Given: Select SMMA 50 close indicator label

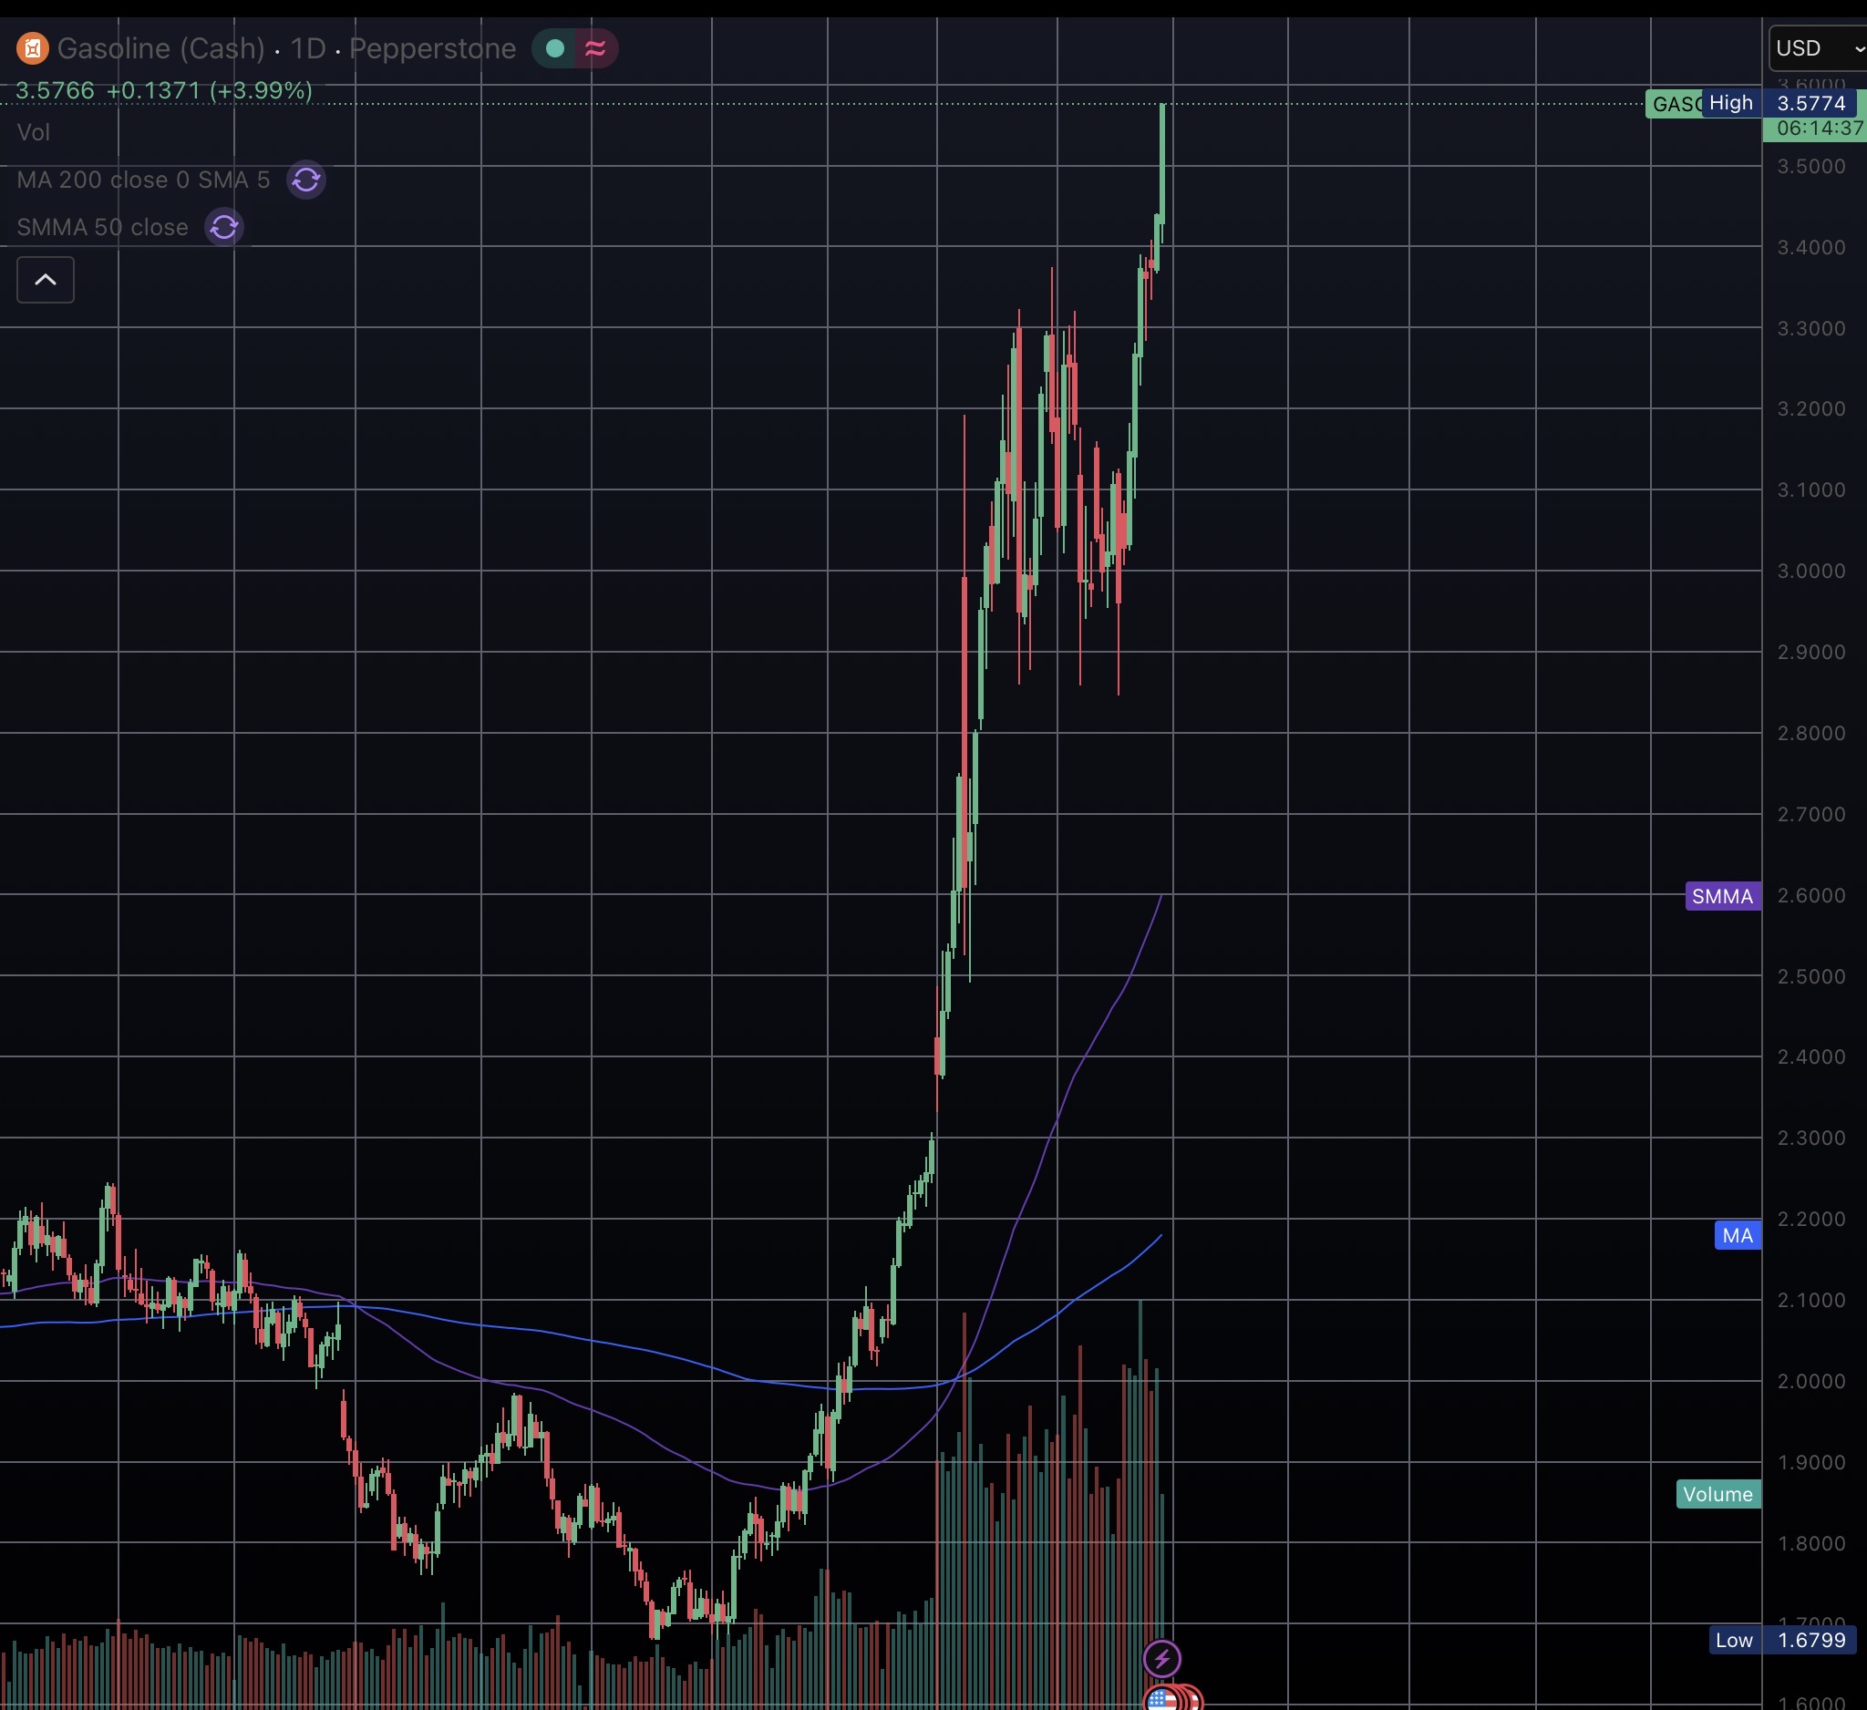Looking at the screenshot, I should tap(102, 227).
